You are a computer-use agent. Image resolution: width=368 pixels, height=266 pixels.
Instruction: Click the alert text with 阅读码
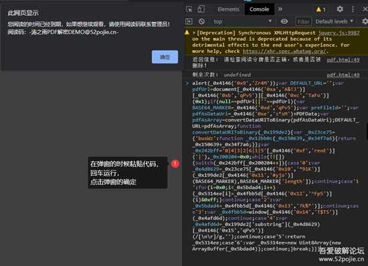63,32
